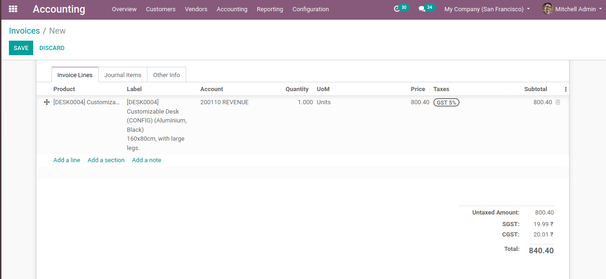Click the Subtotal column header
Viewport: 606px width, 279px height.
point(536,89)
